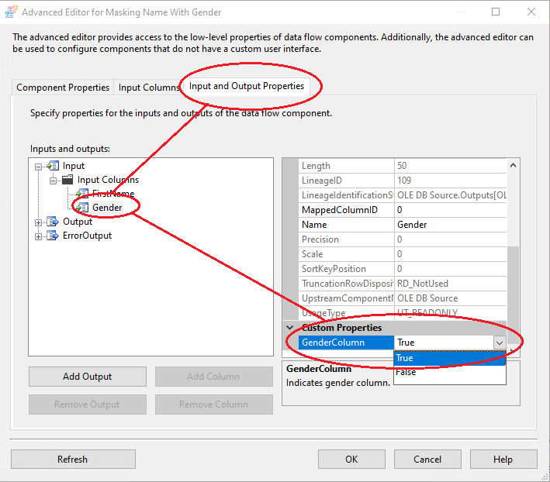Switch to the Component Properties tab
The height and width of the screenshot is (482, 550).
coord(63,88)
